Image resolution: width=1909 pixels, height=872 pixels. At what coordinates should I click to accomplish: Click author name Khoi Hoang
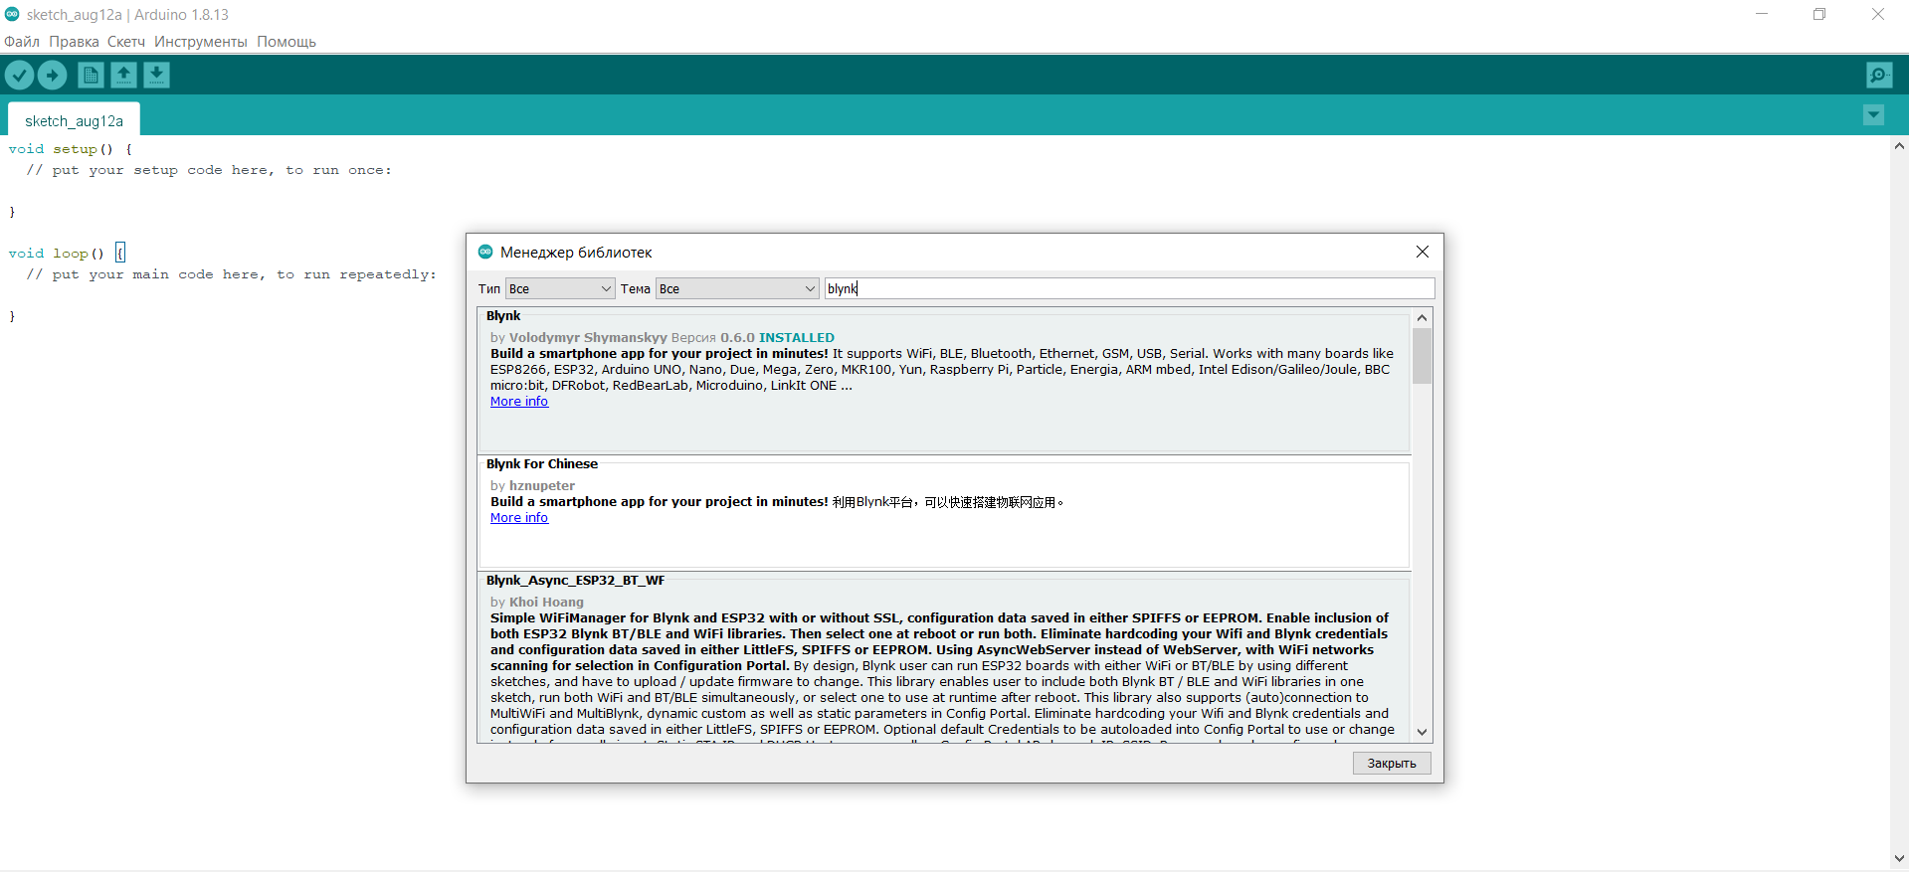click(x=546, y=603)
